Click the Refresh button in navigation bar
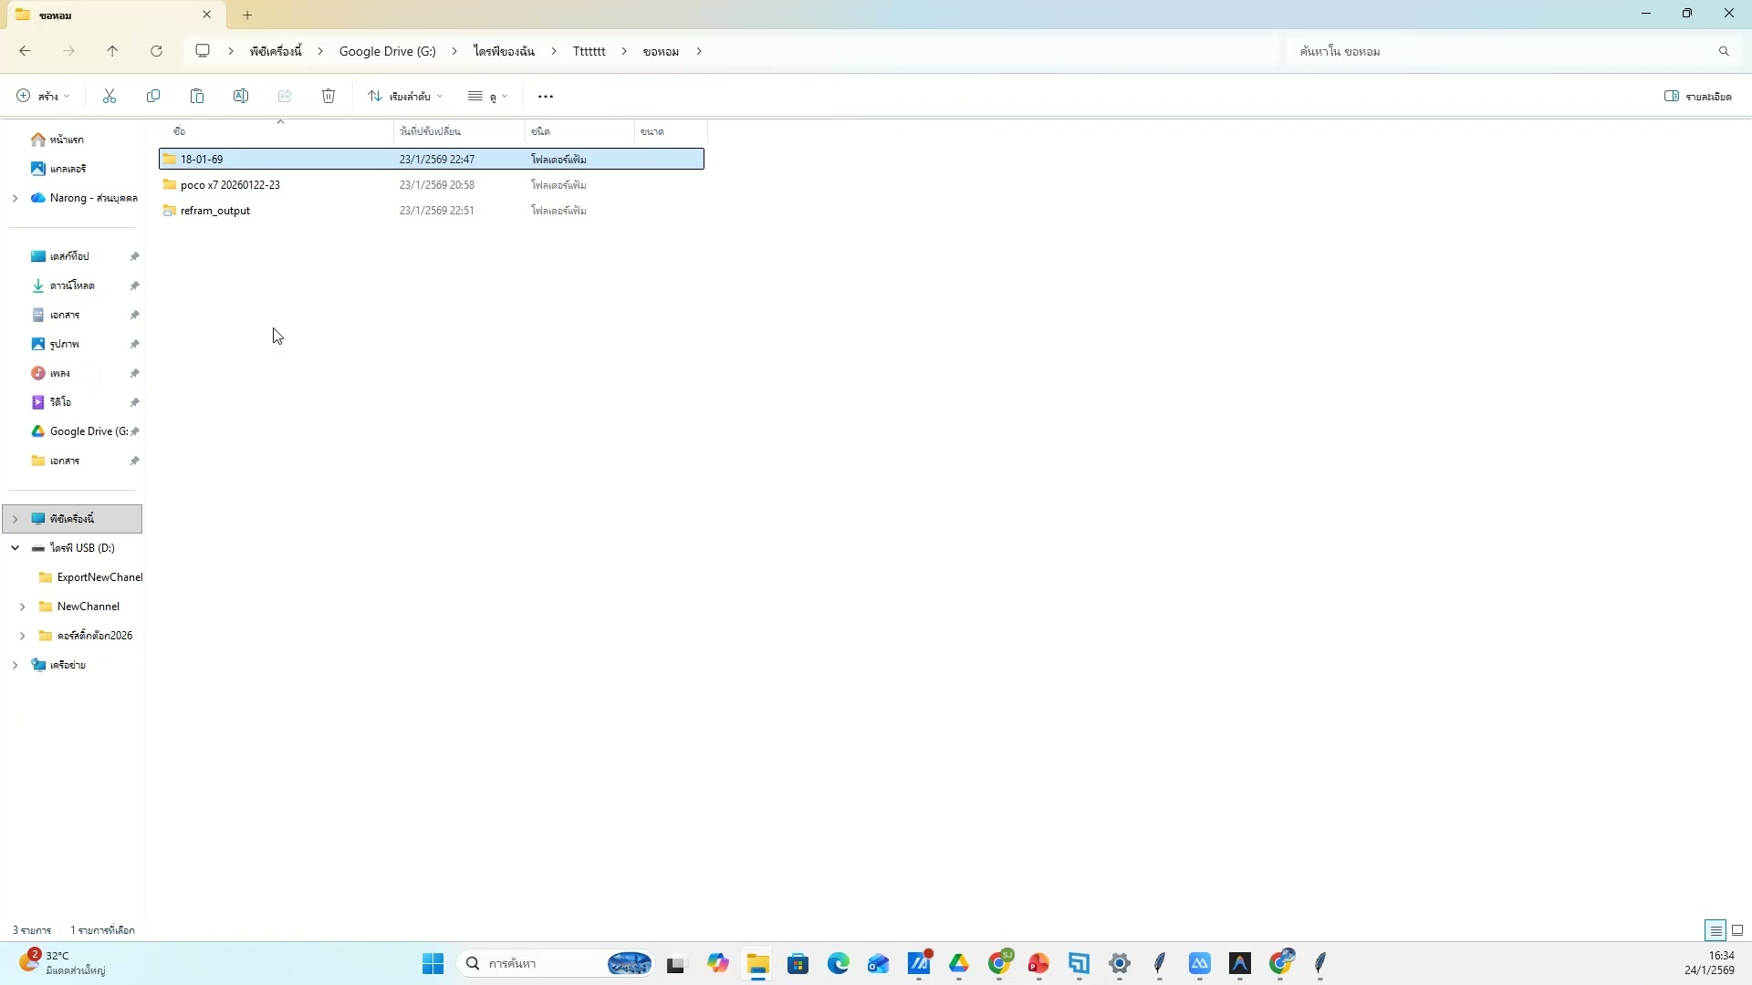This screenshot has height=985, width=1752. [157, 51]
